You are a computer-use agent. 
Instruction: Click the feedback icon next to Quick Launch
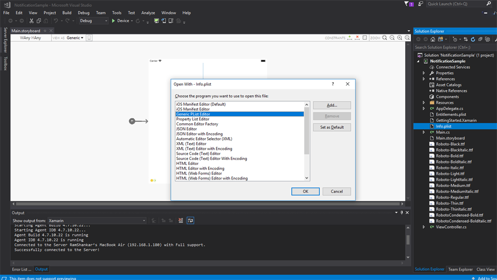point(421,4)
